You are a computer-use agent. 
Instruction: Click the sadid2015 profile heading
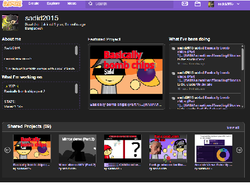pyautogui.click(x=42, y=18)
